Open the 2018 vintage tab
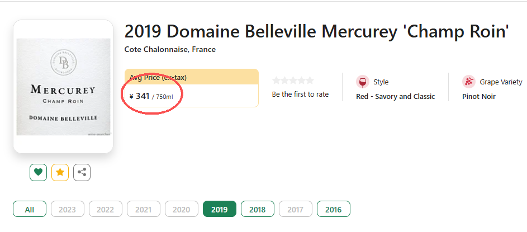527x232 pixels. point(257,210)
